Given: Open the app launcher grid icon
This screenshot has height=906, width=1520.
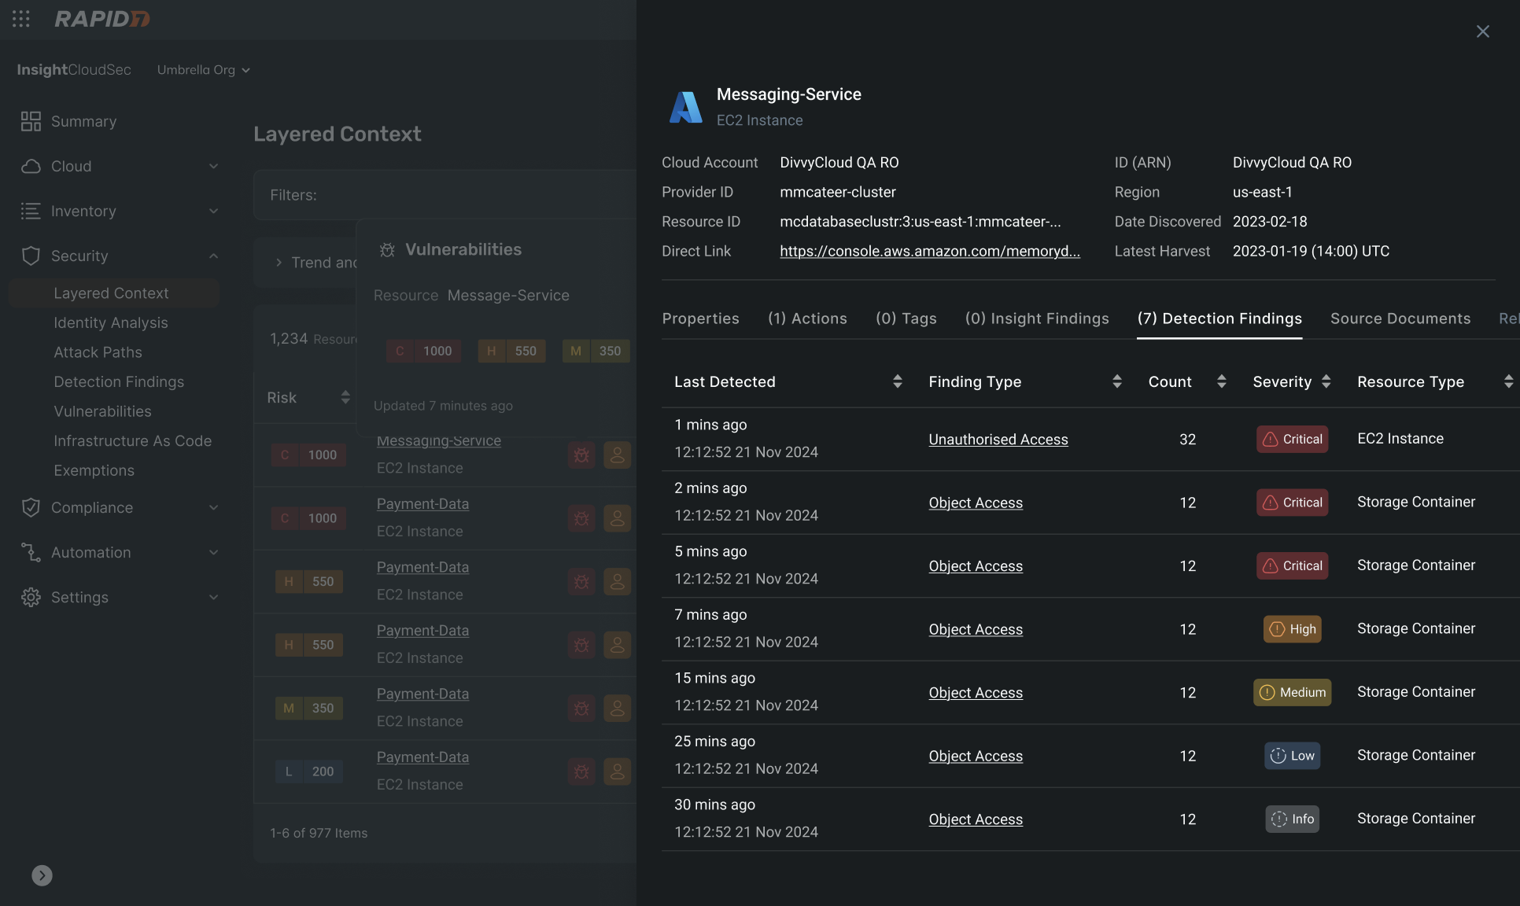Looking at the screenshot, I should tap(20, 20).
